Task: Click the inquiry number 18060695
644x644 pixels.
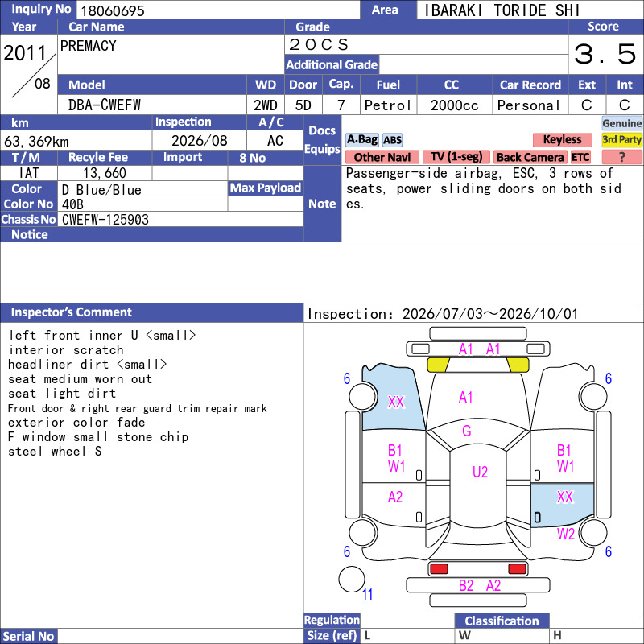Action: (113, 10)
